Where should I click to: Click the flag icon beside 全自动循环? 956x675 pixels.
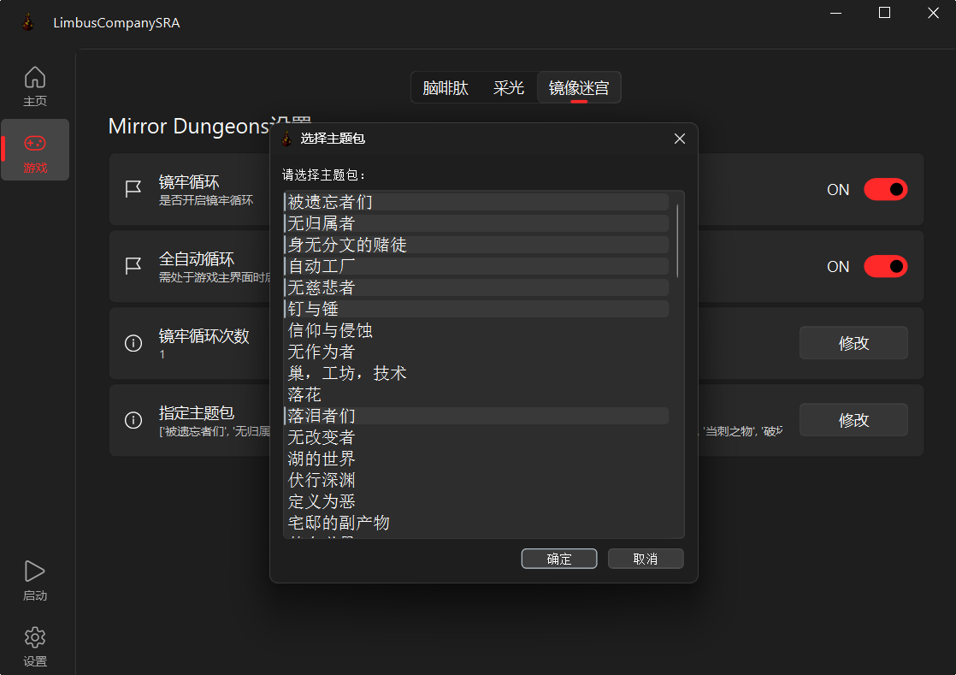point(133,266)
